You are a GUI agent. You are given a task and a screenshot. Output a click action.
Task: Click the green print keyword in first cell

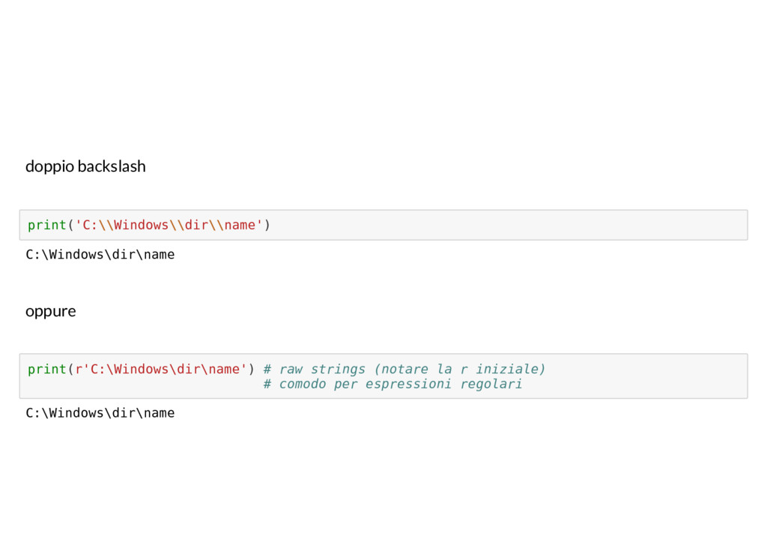pos(47,225)
